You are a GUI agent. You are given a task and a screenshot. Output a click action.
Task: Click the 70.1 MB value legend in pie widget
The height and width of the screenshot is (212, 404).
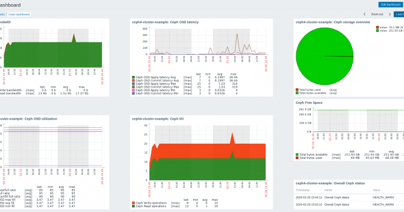390,27
